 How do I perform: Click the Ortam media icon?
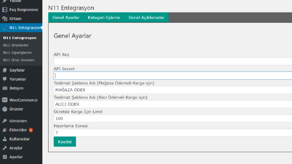point(5,19)
